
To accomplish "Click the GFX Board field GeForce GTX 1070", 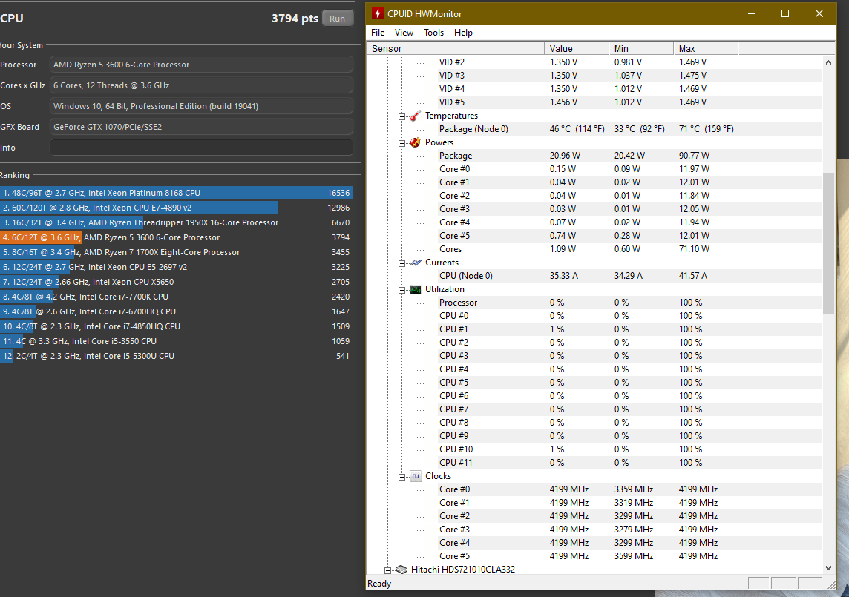I will 201,128.
